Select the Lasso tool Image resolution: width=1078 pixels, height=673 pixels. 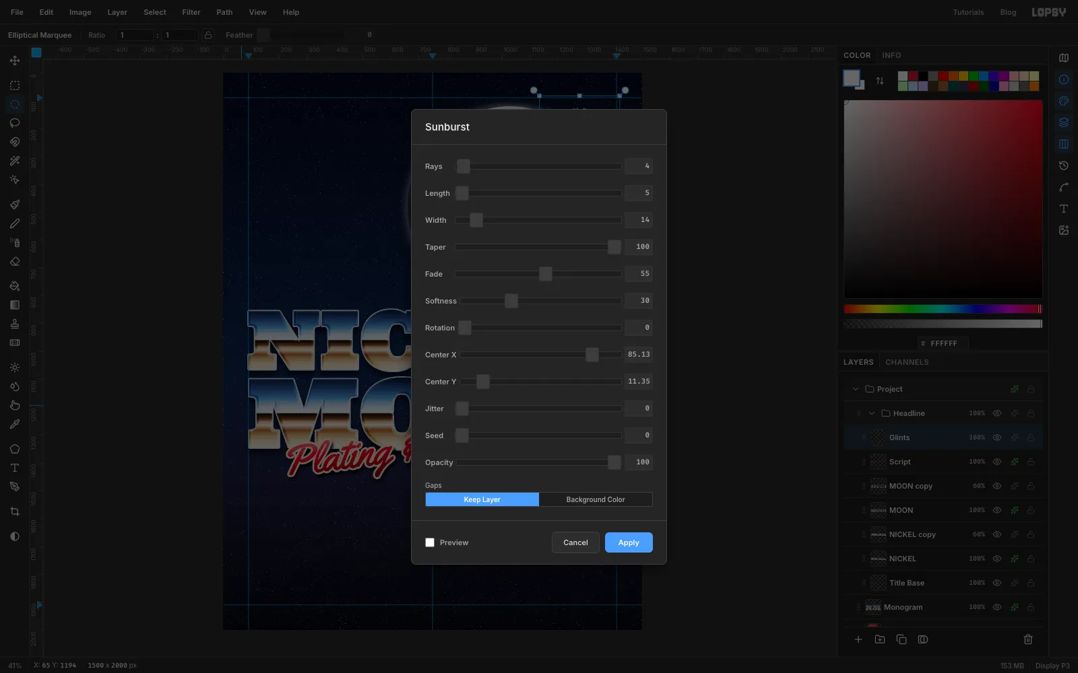pos(15,123)
